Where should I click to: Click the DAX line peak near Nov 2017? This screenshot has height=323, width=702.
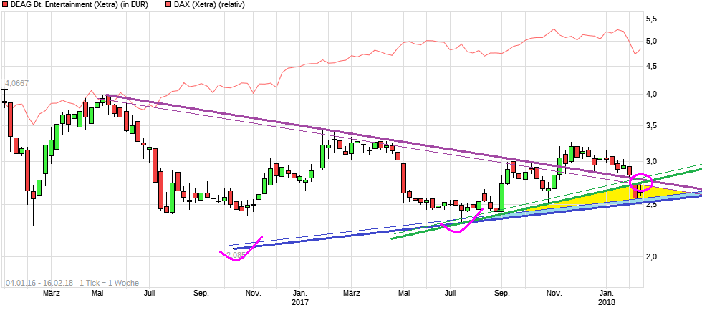click(x=553, y=29)
